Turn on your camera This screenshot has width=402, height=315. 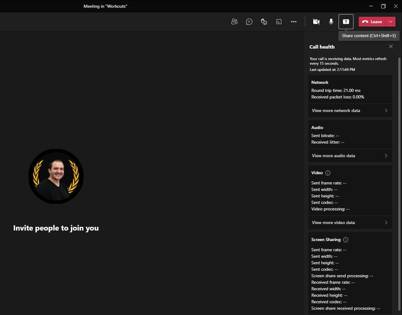click(x=316, y=21)
